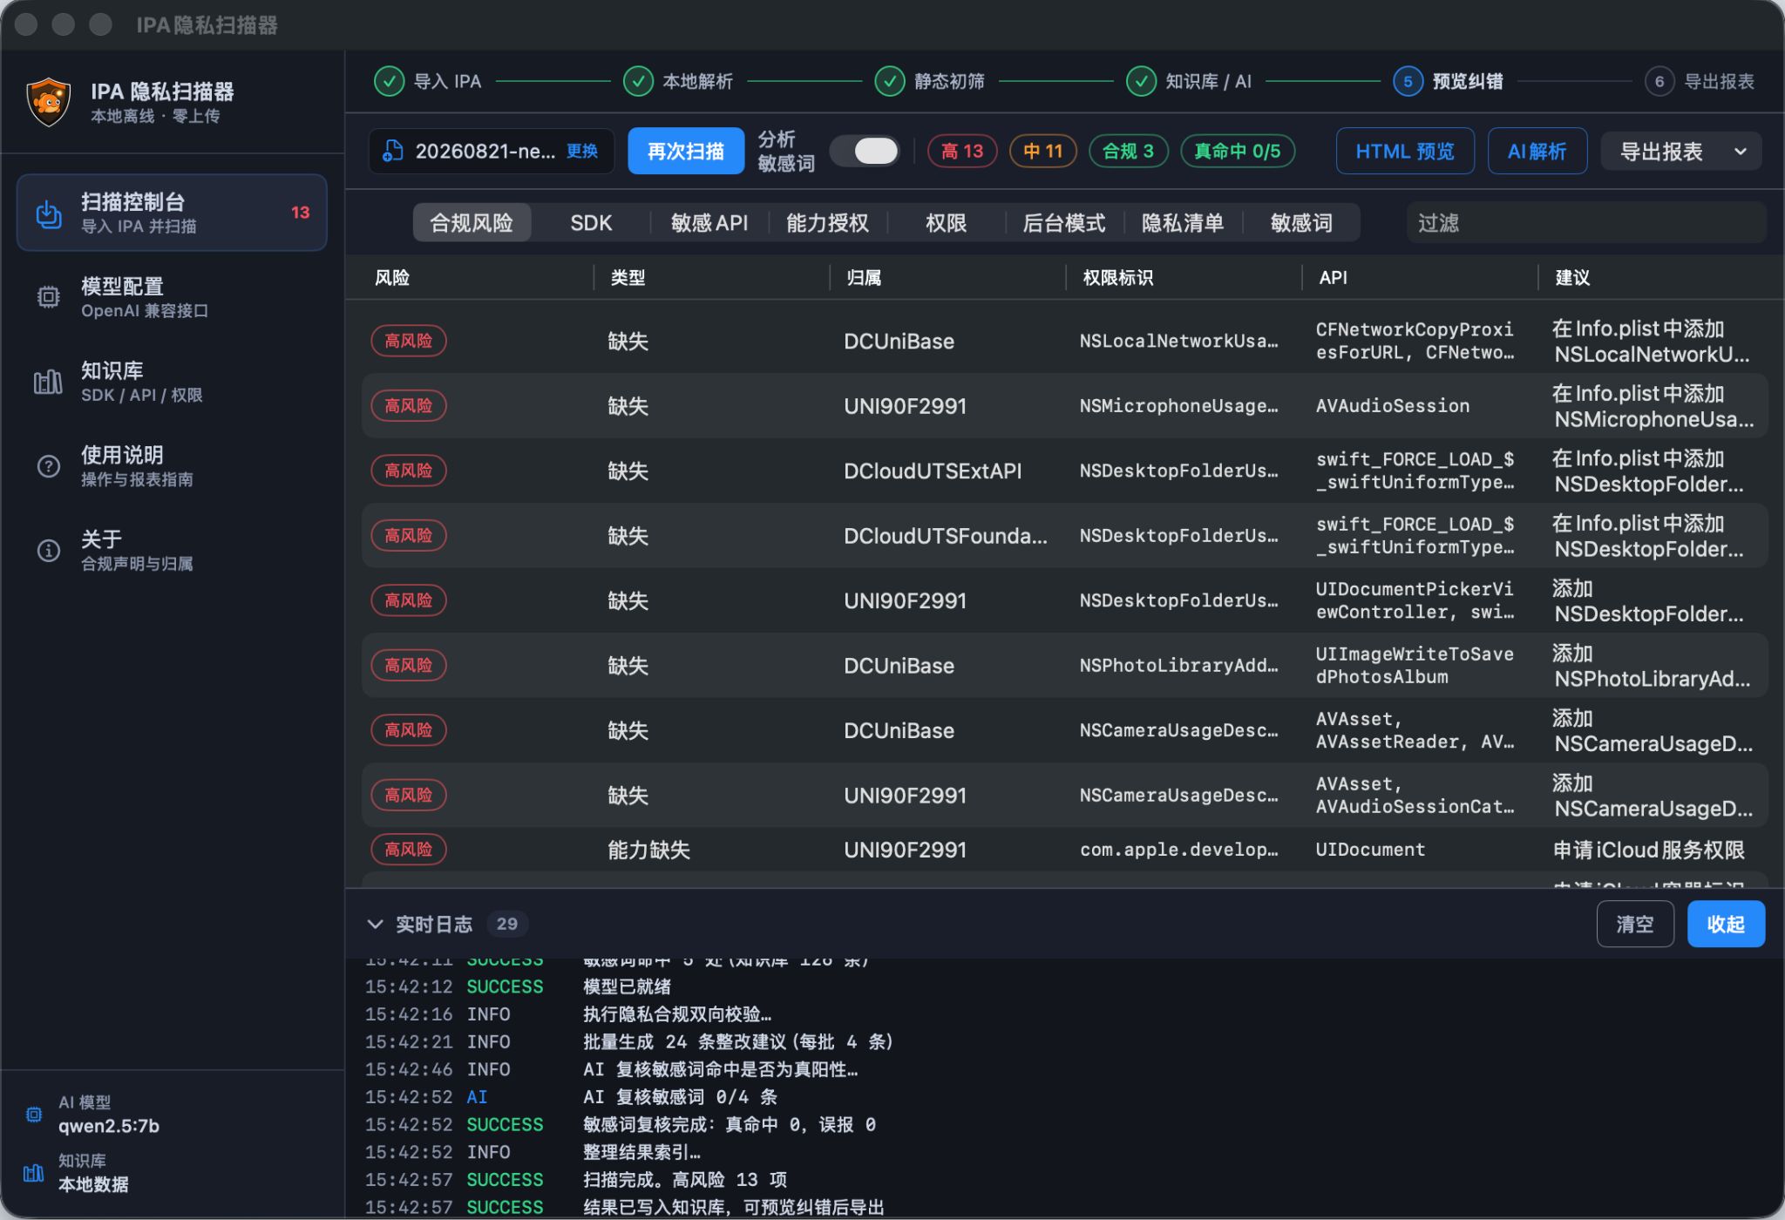
Task: Click the 再次扫描 button
Action: pyautogui.click(x=686, y=151)
